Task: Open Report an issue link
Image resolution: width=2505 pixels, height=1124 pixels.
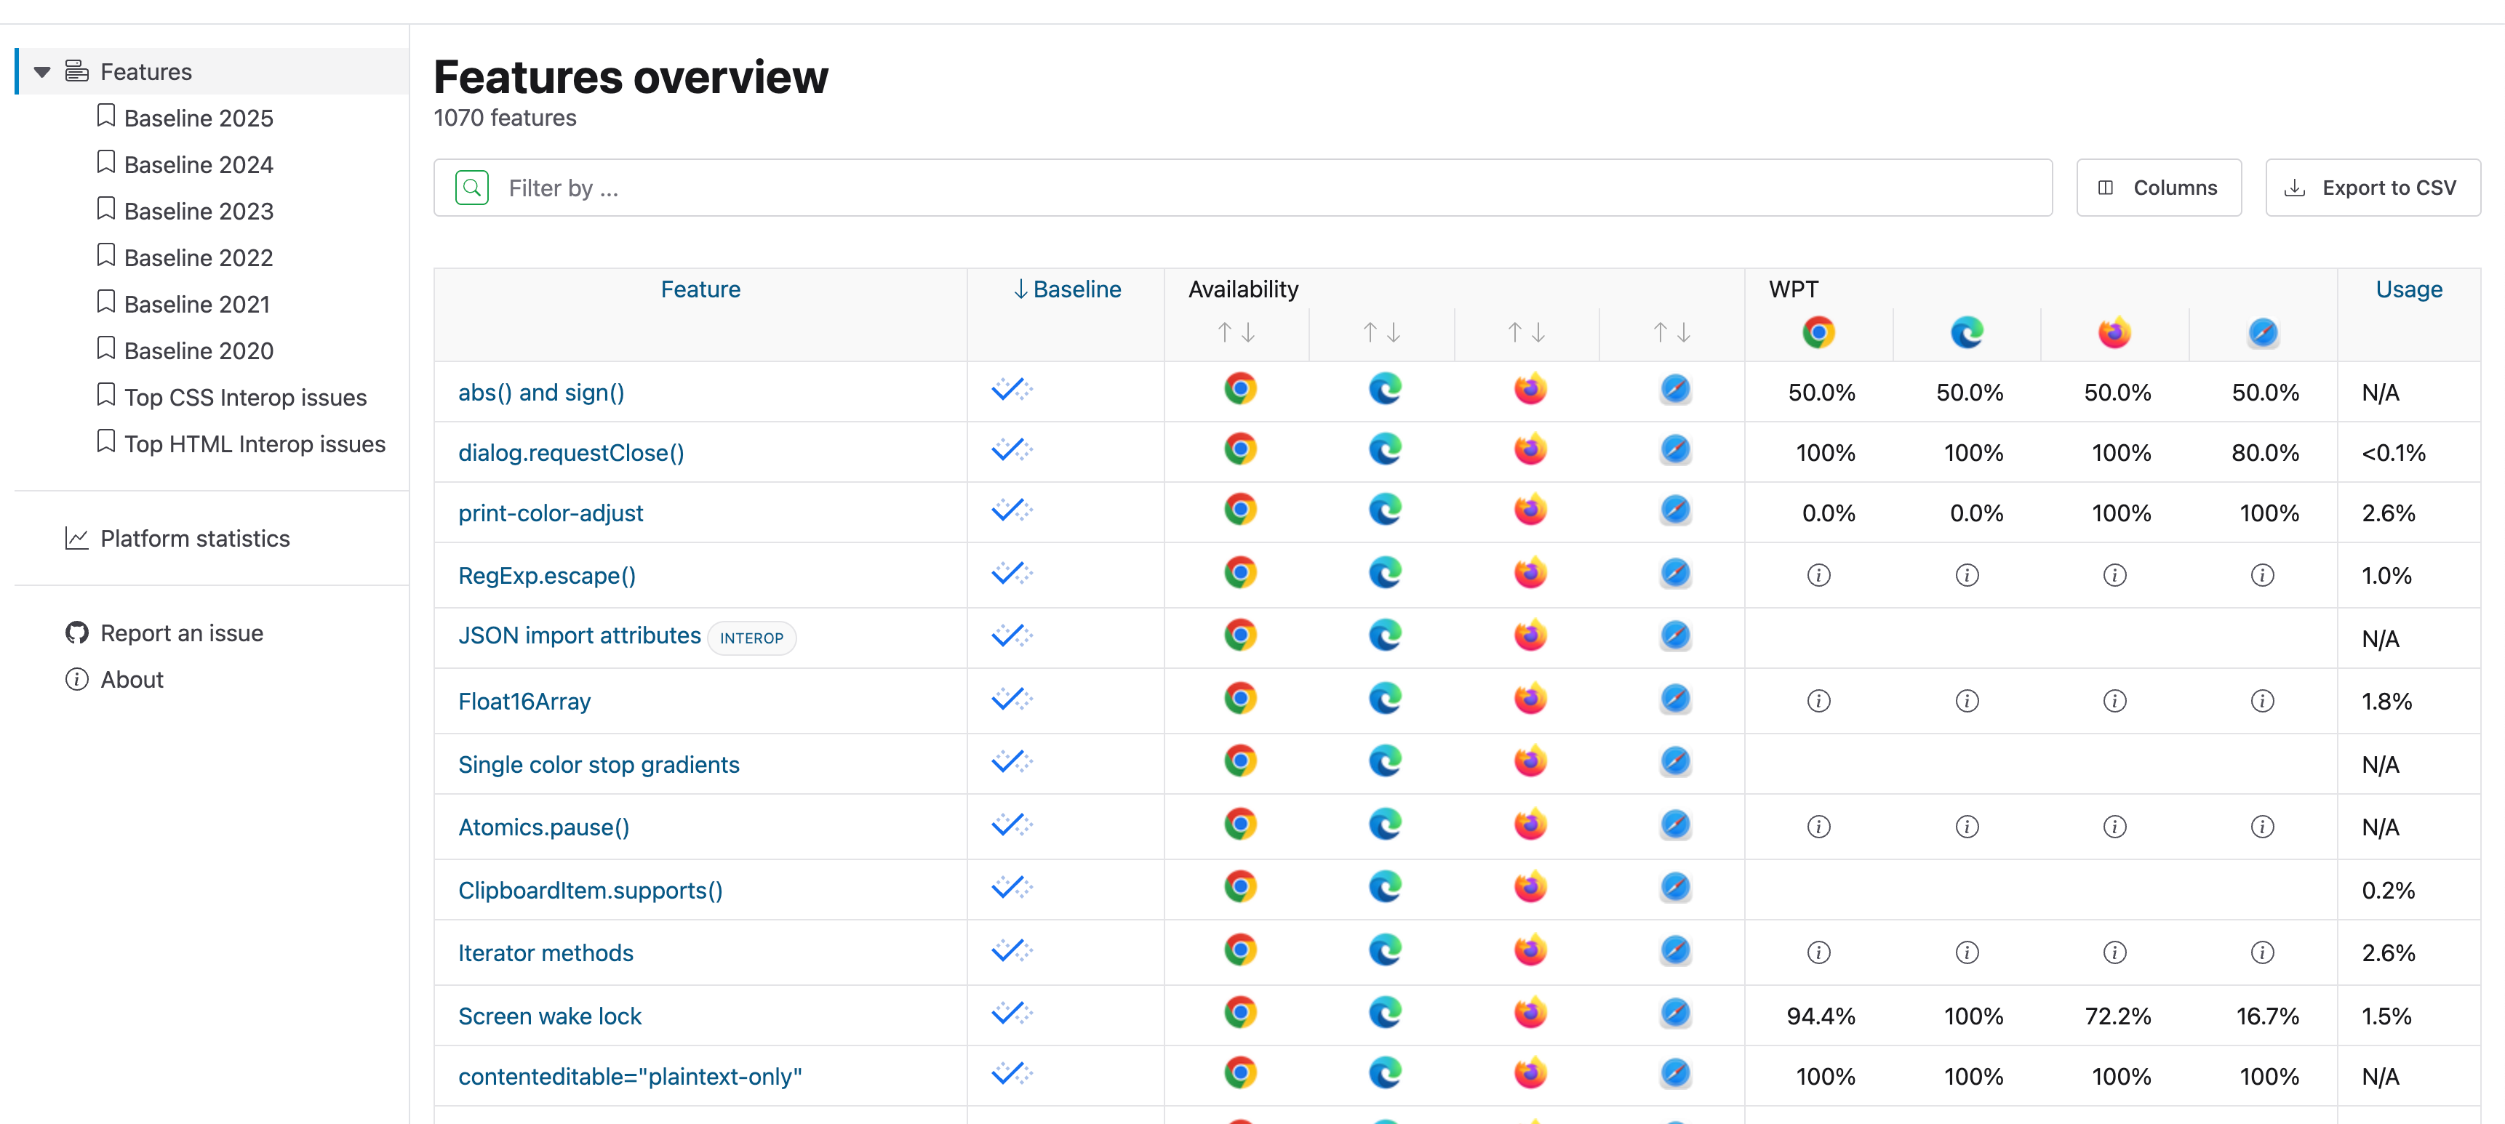Action: [181, 633]
